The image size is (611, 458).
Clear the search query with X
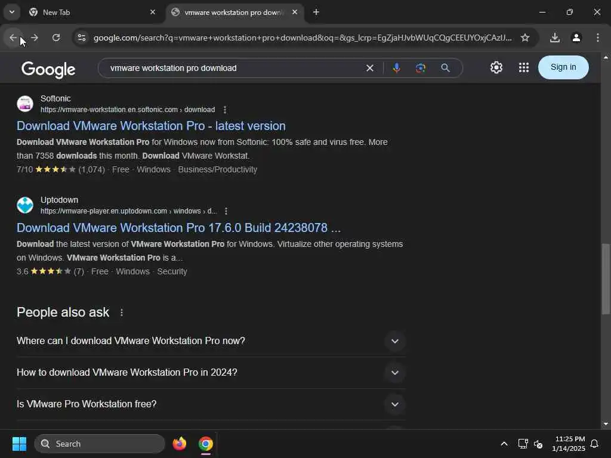click(370, 68)
